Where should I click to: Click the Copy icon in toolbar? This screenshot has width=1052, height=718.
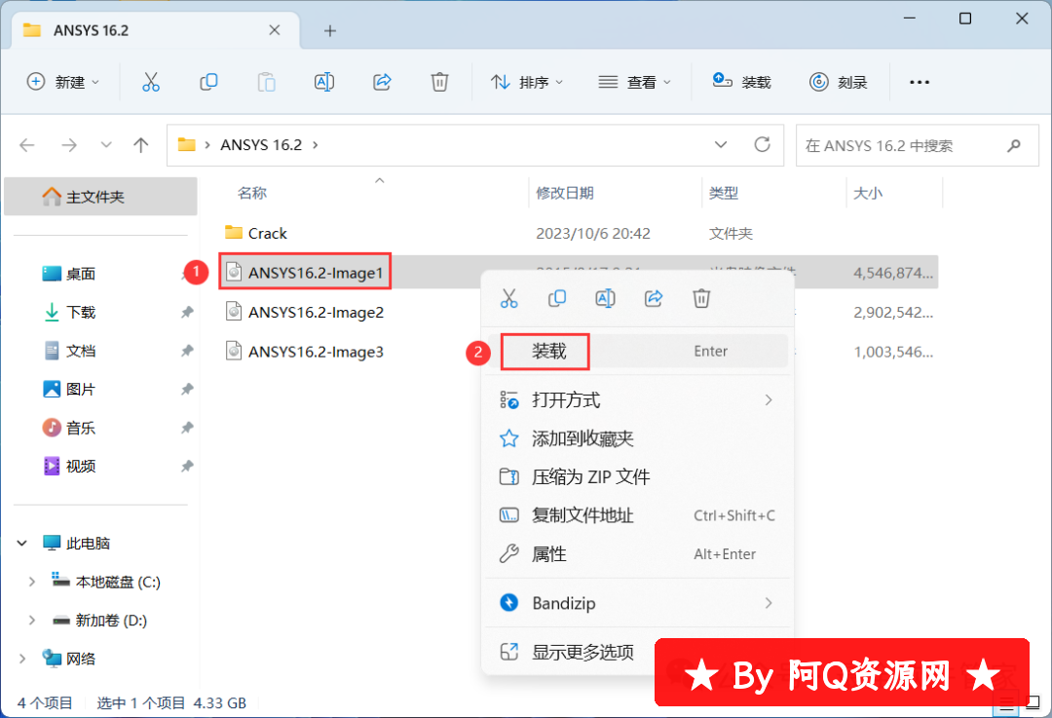[x=208, y=82]
